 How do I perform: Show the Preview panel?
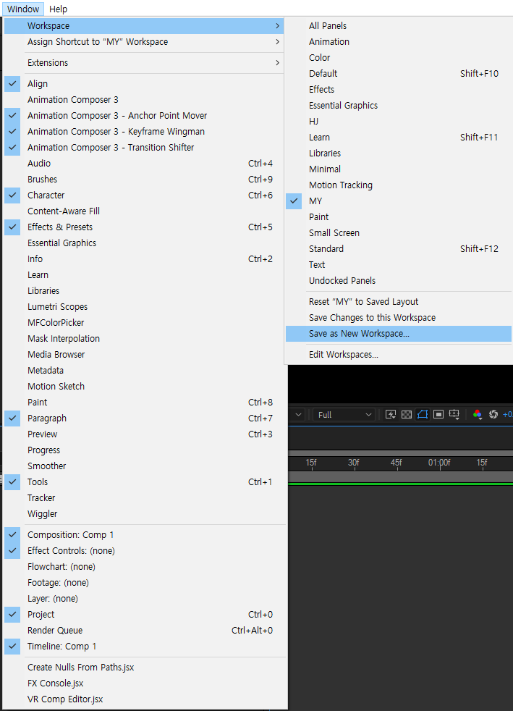tap(144, 434)
